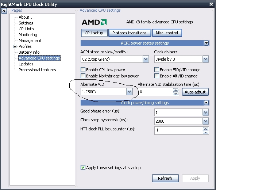The width and height of the screenshot is (274, 191).
Task: Tick Enable AltVID change
Action: coord(157,76)
